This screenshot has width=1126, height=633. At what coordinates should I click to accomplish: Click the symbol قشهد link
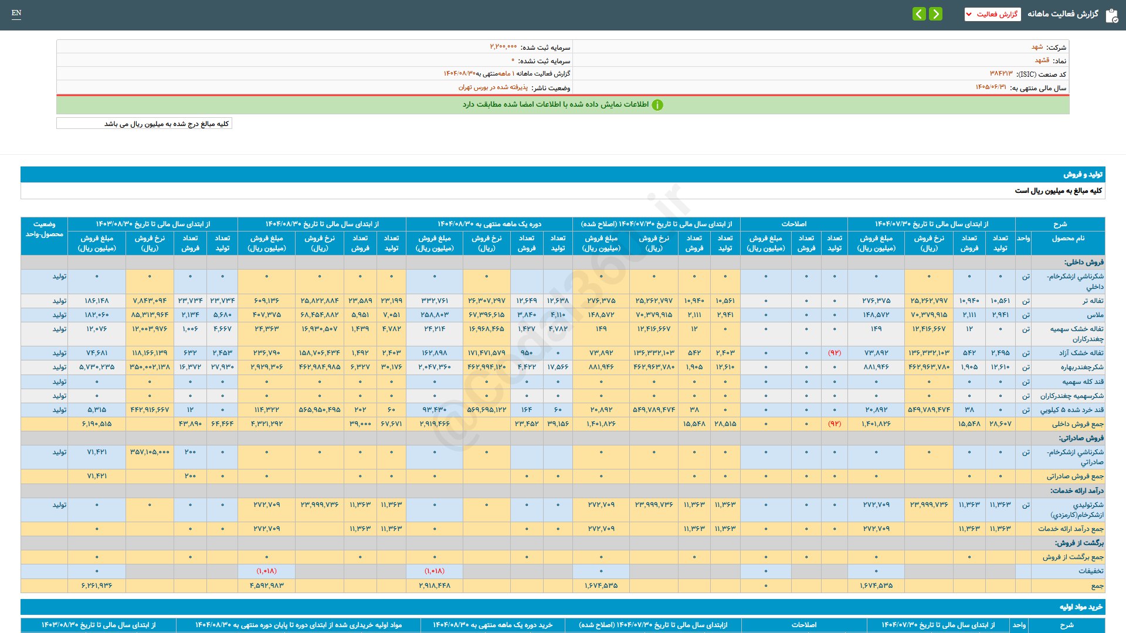coord(1042,60)
